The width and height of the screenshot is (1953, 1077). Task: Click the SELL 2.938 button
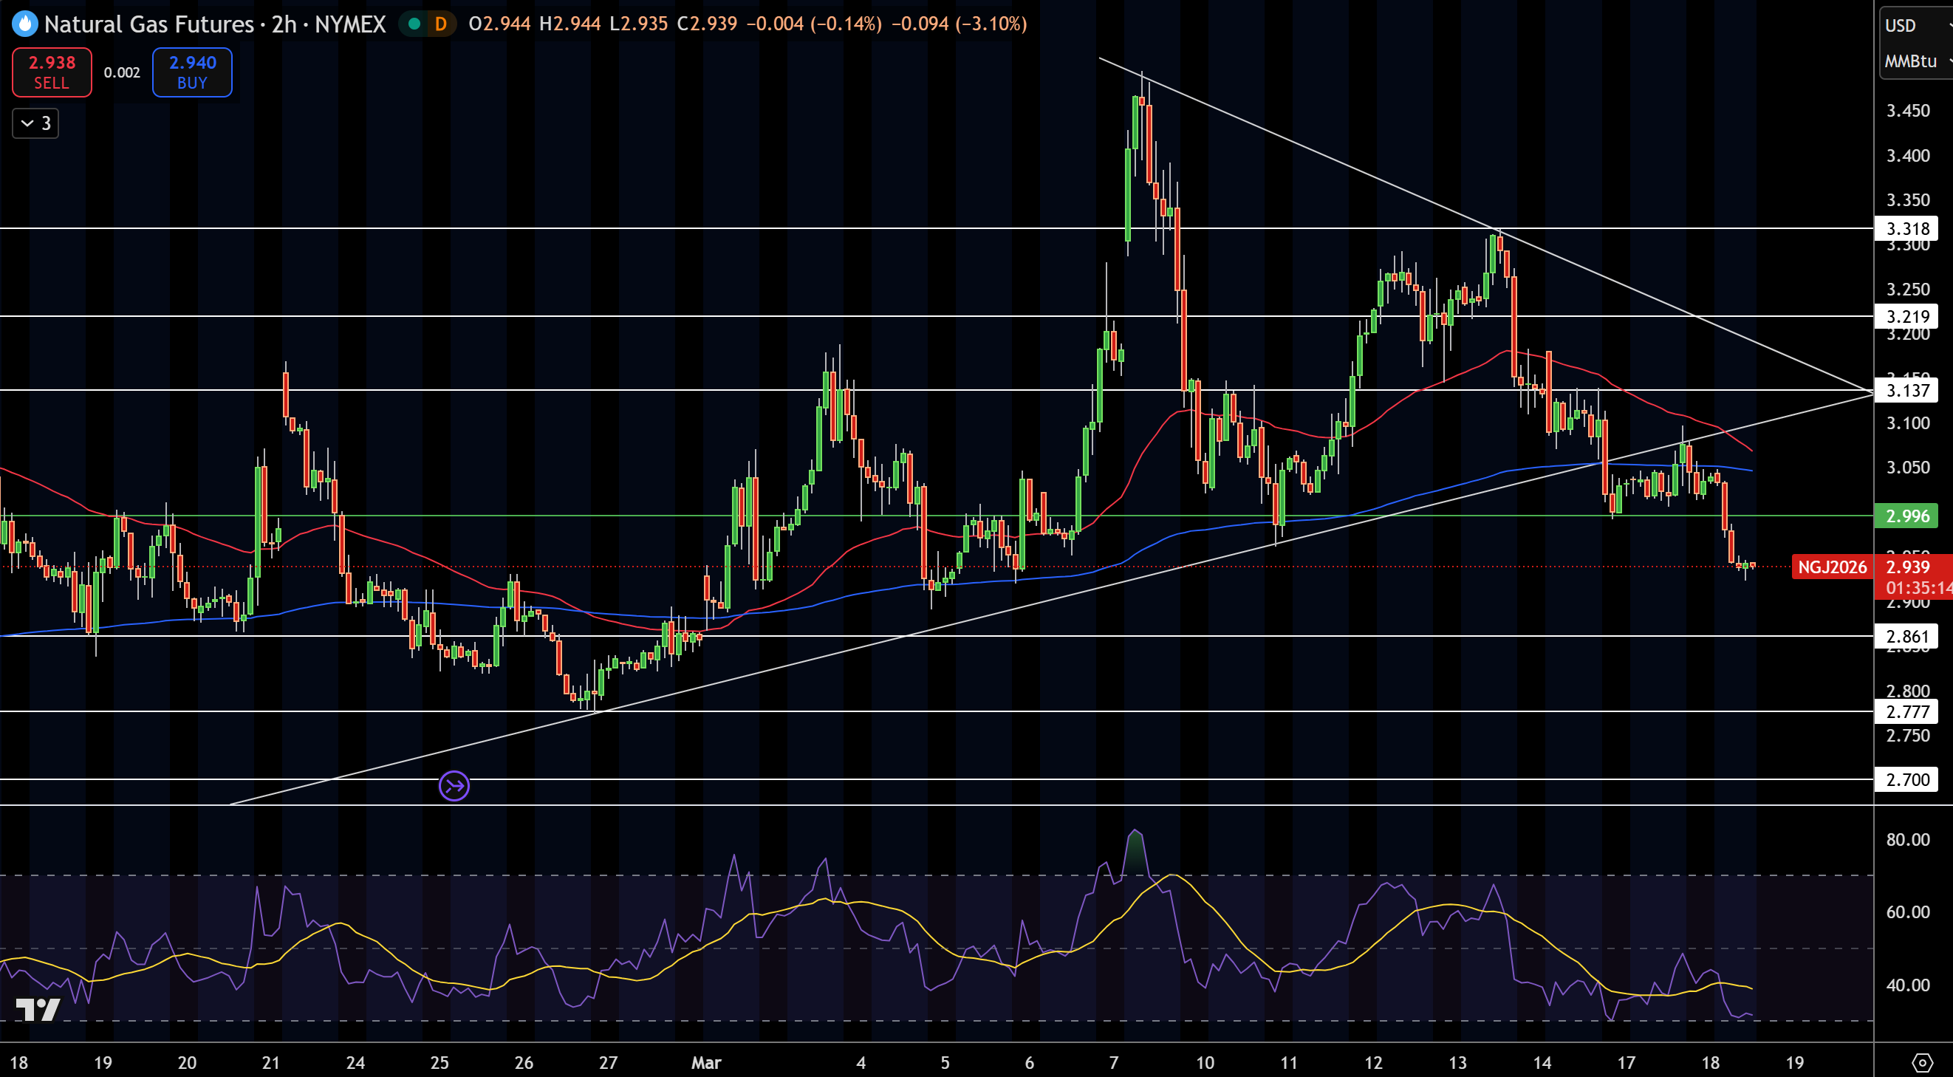pyautogui.click(x=52, y=72)
